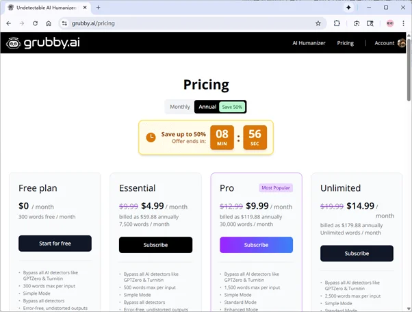The width and height of the screenshot is (412, 312).
Task: Subscribe to the Pro plan
Action: coord(256,245)
